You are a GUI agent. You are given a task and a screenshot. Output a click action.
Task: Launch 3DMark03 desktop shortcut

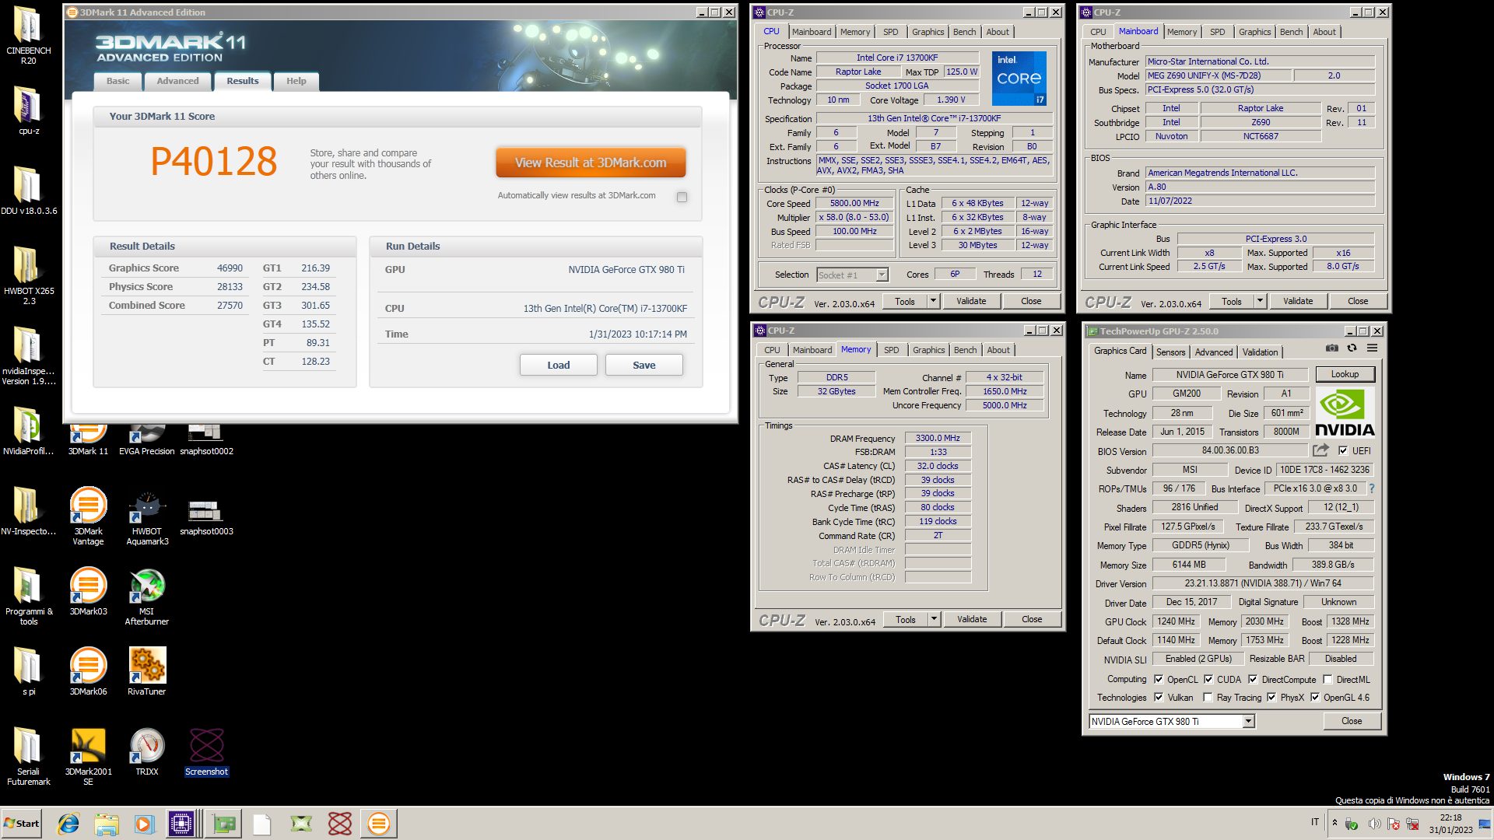tap(88, 592)
